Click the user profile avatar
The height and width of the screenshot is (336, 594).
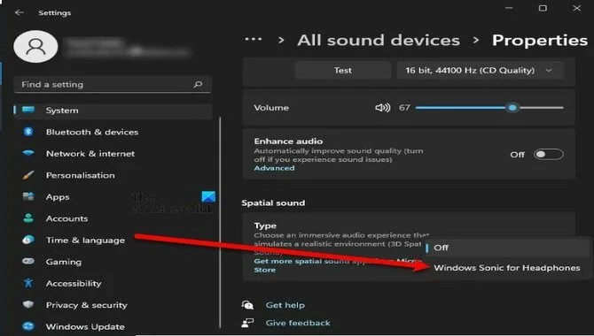pyautogui.click(x=35, y=47)
